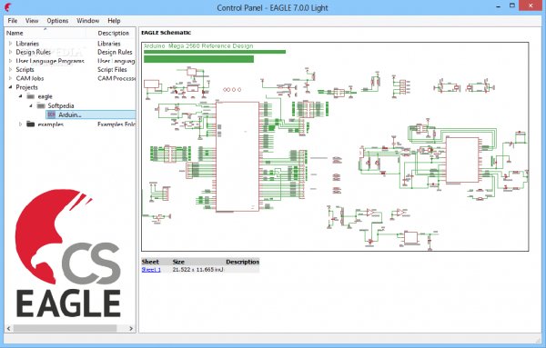This screenshot has height=348, width=546.
Task: Select the Scripts tree item
Action: coord(25,70)
